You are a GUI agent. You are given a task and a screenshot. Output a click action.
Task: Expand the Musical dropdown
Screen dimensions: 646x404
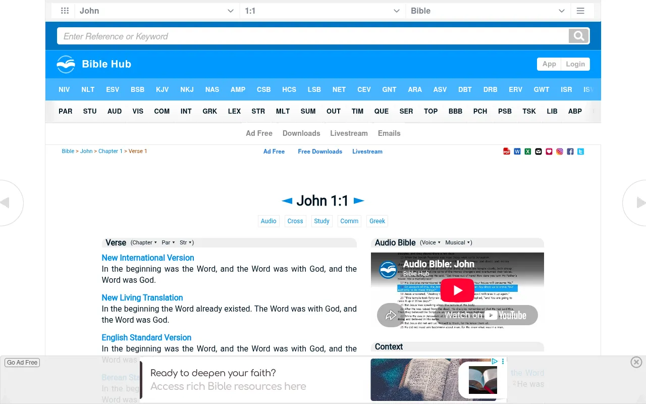pos(457,242)
